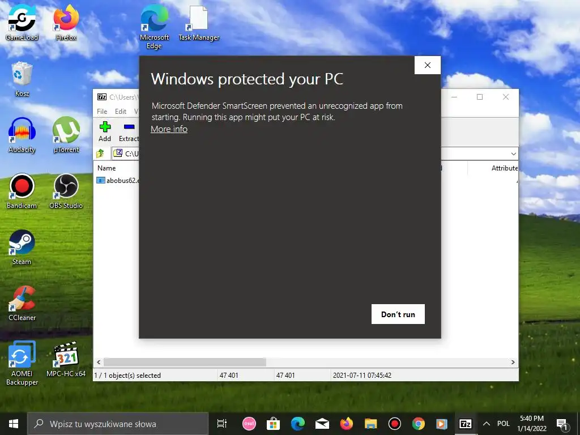580x435 pixels.
Task: Minimize the 7-Zip window
Action: [454, 97]
